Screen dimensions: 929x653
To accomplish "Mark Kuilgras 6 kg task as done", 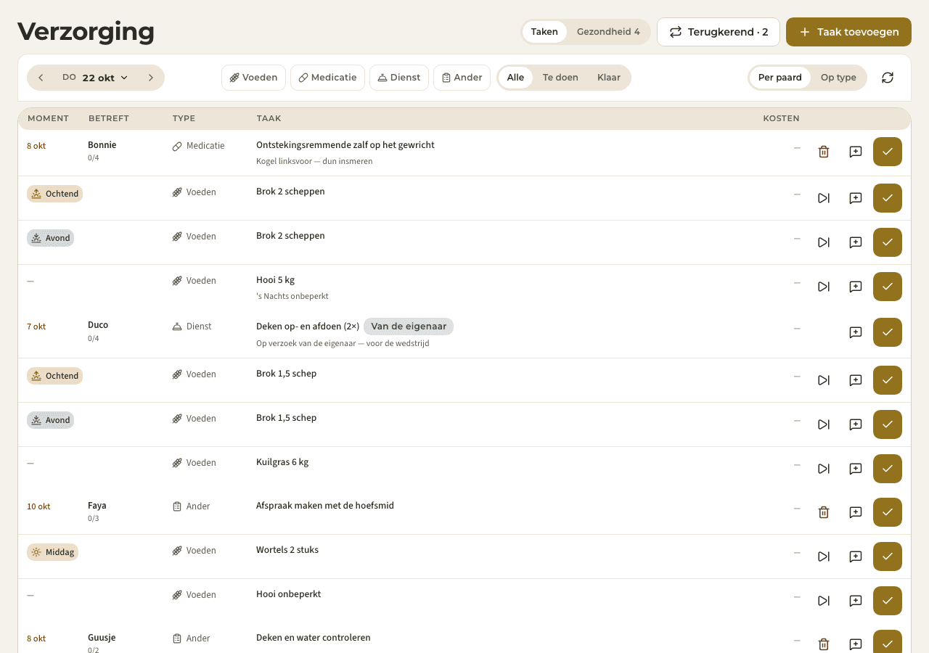I will tap(888, 469).
